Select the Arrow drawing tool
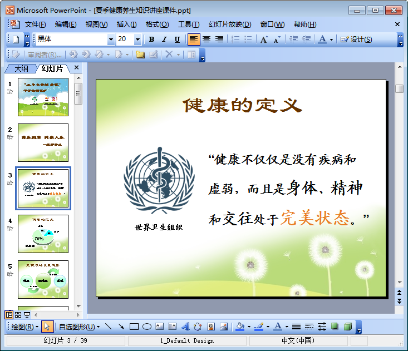The image size is (408, 351). 121,327
